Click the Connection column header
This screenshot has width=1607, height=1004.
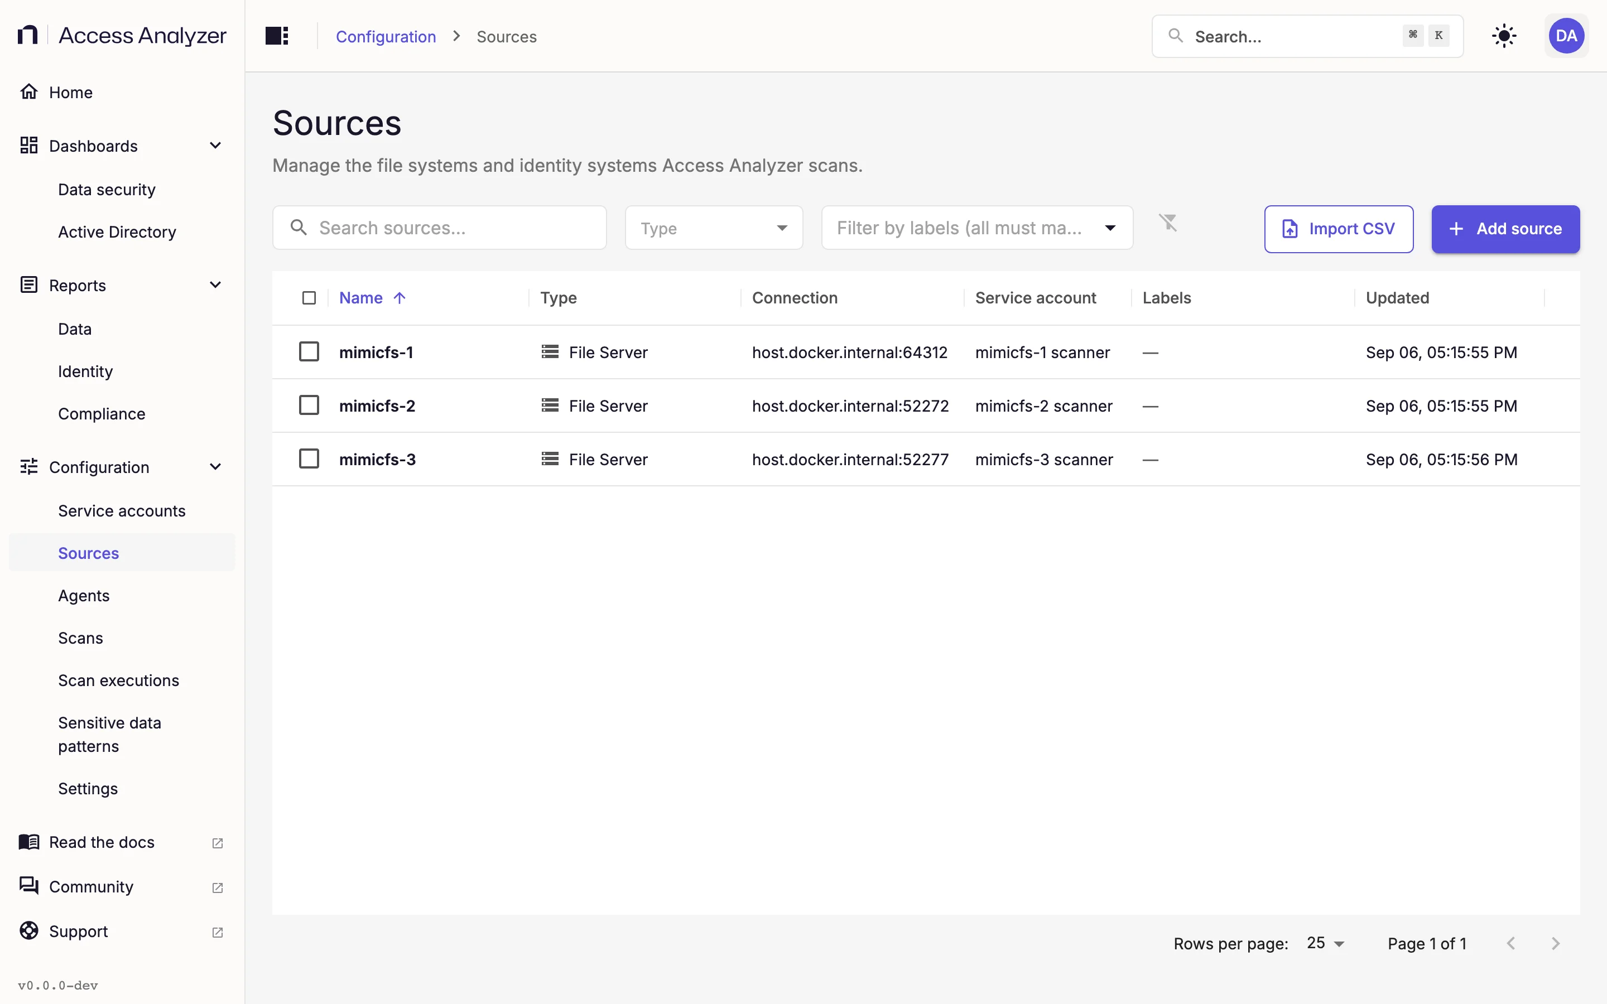pos(795,298)
